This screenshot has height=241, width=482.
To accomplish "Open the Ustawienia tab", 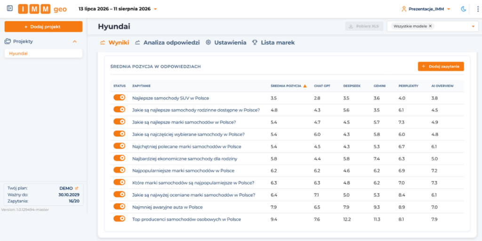I will (x=226, y=43).
